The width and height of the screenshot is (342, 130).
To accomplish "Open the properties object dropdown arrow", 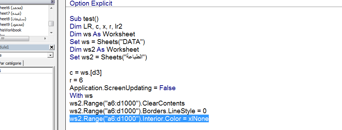I will [51, 55].
